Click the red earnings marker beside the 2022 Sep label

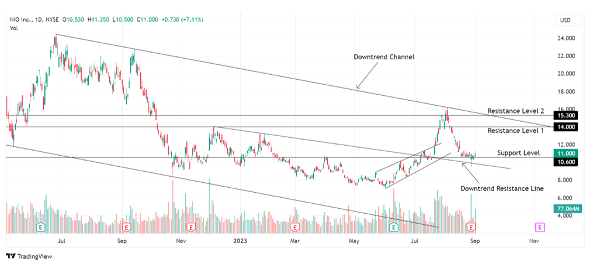click(x=126, y=227)
